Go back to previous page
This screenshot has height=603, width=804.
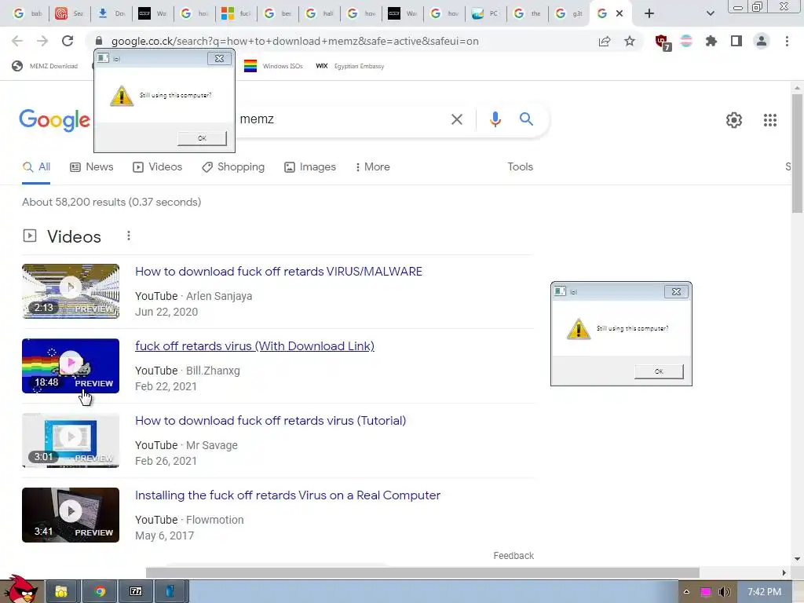[x=17, y=41]
